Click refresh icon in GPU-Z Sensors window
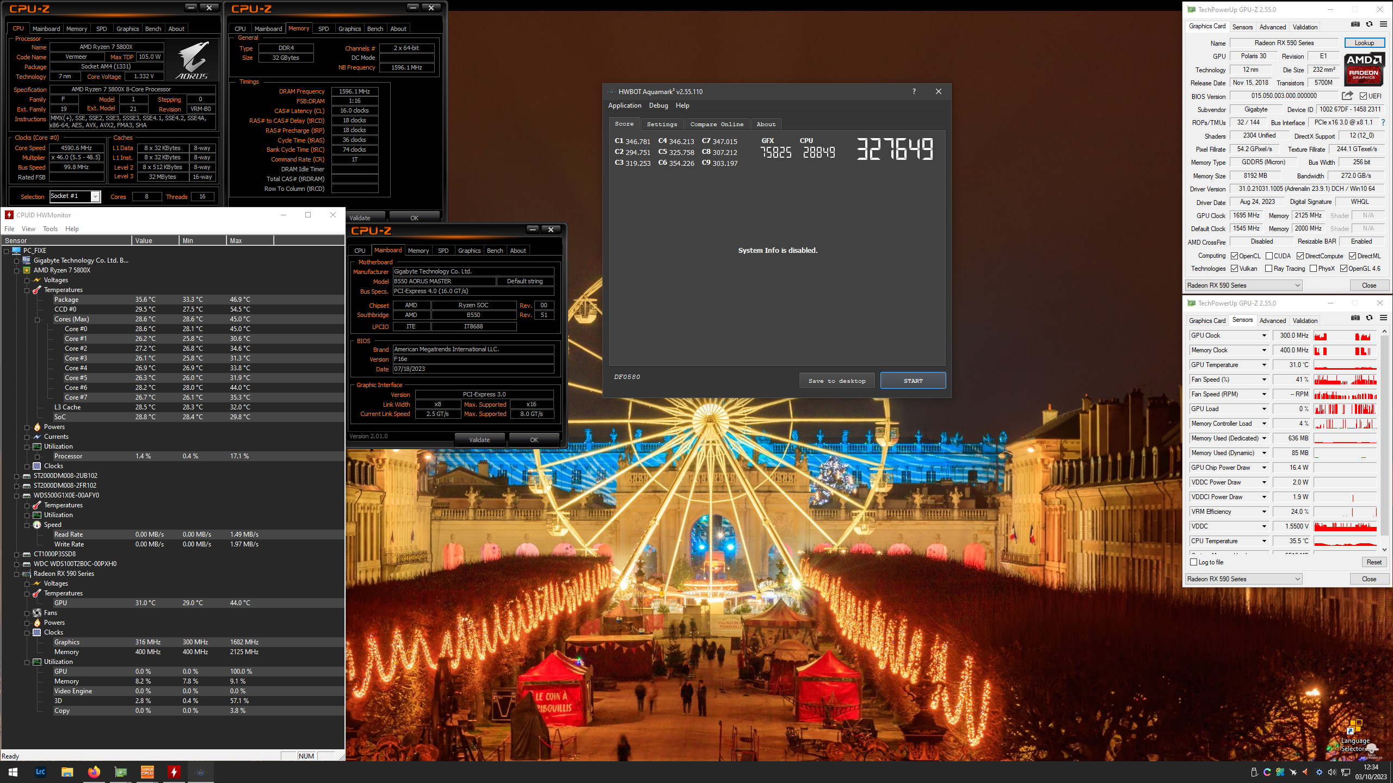The width and height of the screenshot is (1393, 783). coord(1370,319)
